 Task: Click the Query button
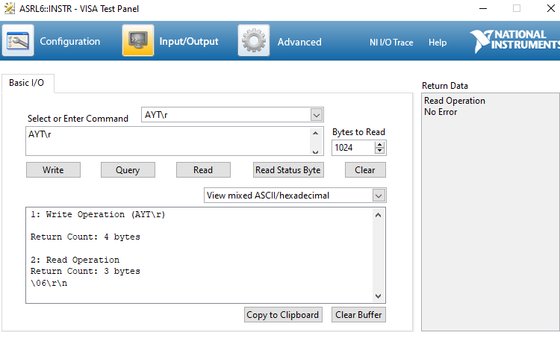coord(128,170)
